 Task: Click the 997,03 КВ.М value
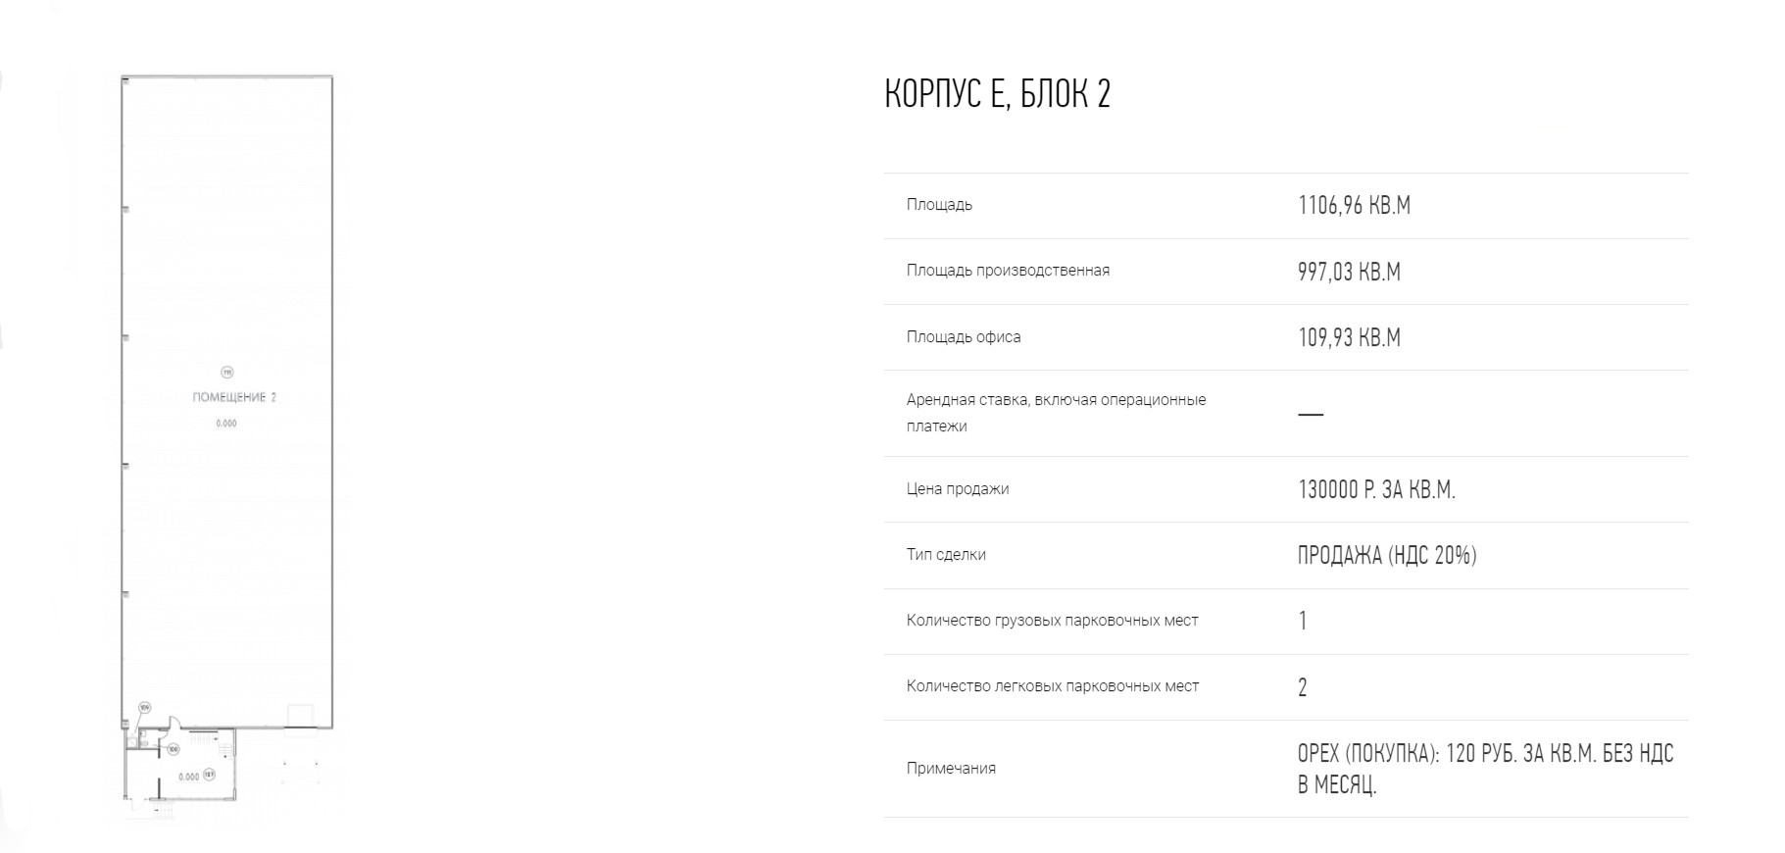(x=1349, y=272)
